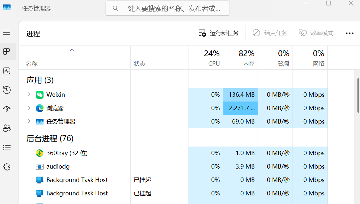360x204 pixels.
Task: Open the Details list icon in sidebar
Action: [x=7, y=147]
